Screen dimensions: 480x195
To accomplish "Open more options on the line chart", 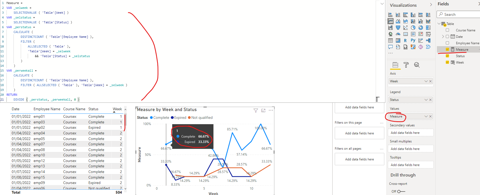I will 271,110.
